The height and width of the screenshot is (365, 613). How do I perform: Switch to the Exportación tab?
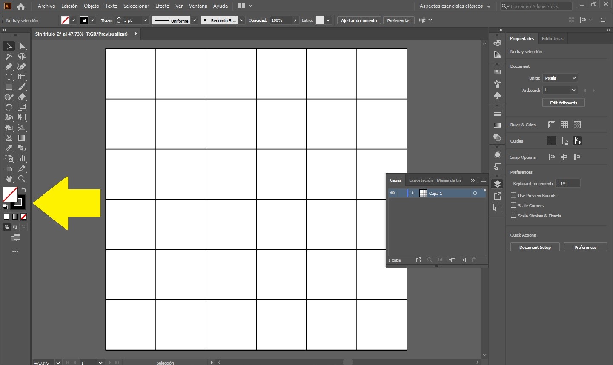click(421, 180)
